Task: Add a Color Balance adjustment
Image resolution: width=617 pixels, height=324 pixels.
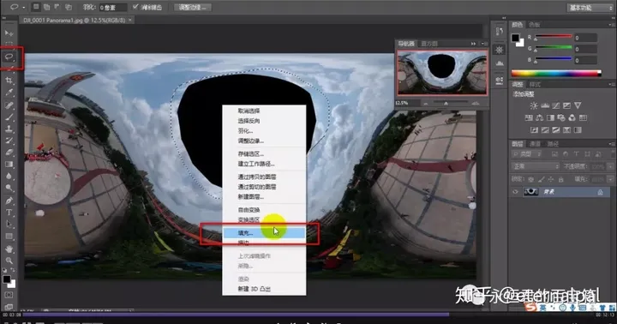Action: pyautogui.click(x=540, y=117)
